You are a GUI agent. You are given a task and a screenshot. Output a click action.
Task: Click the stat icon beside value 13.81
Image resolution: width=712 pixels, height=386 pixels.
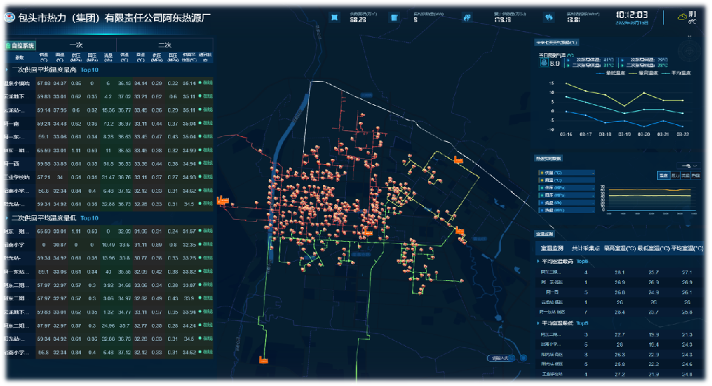549,17
